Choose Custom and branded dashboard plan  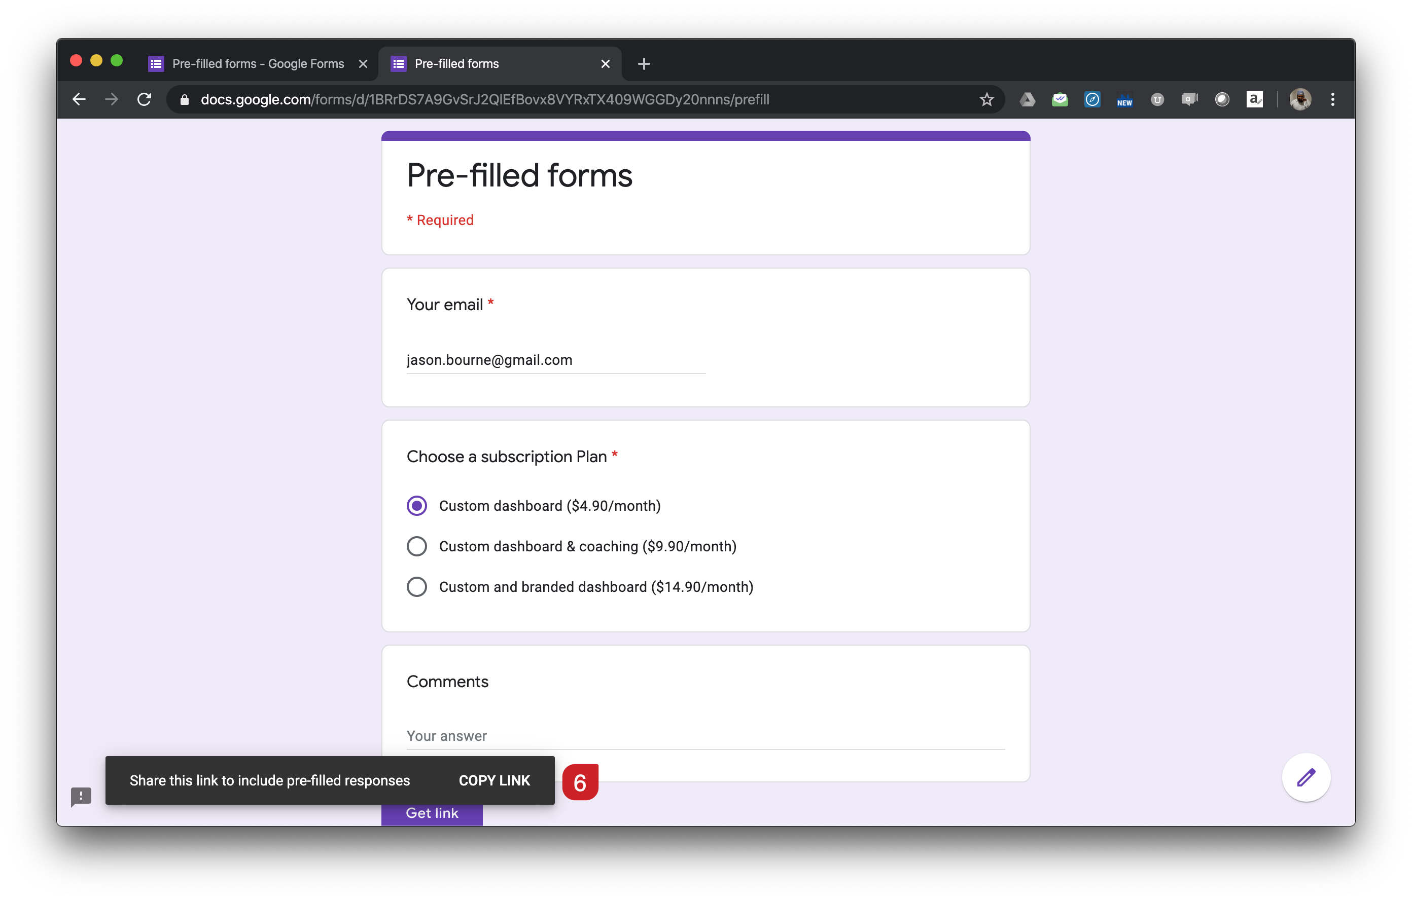click(417, 586)
